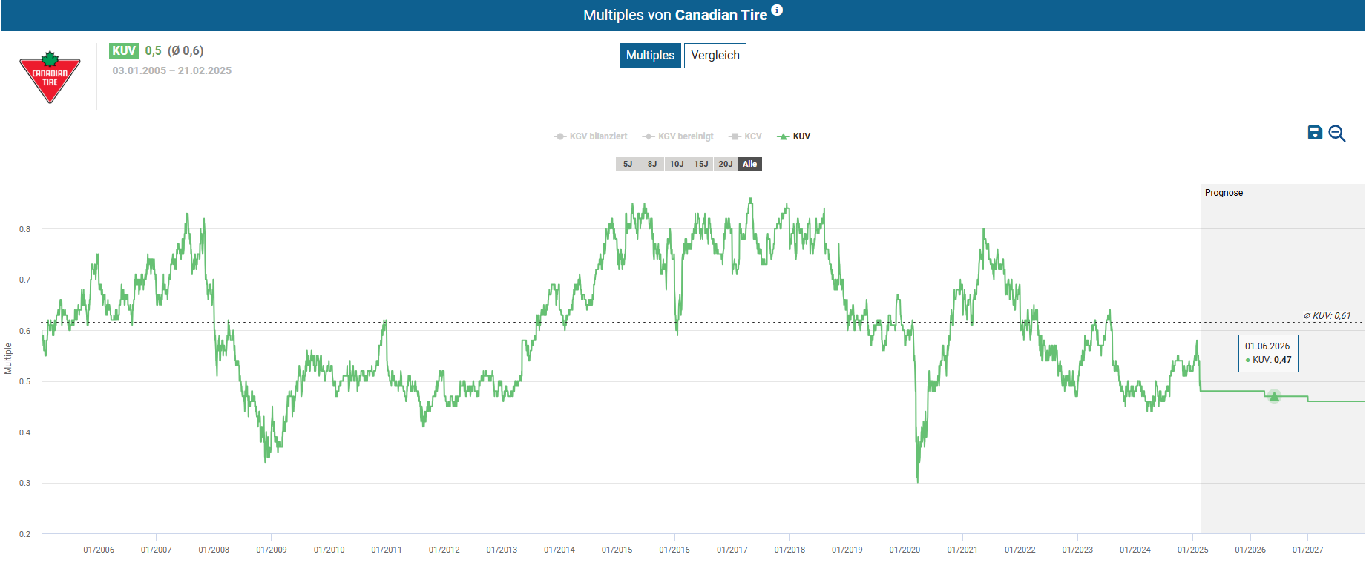Open the info icon beside Canadian Tire title
The image size is (1369, 566).
777,10
